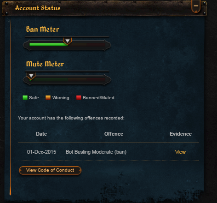Click the dark red end of Ban Meter
The height and width of the screenshot is (203, 217).
[96, 45]
